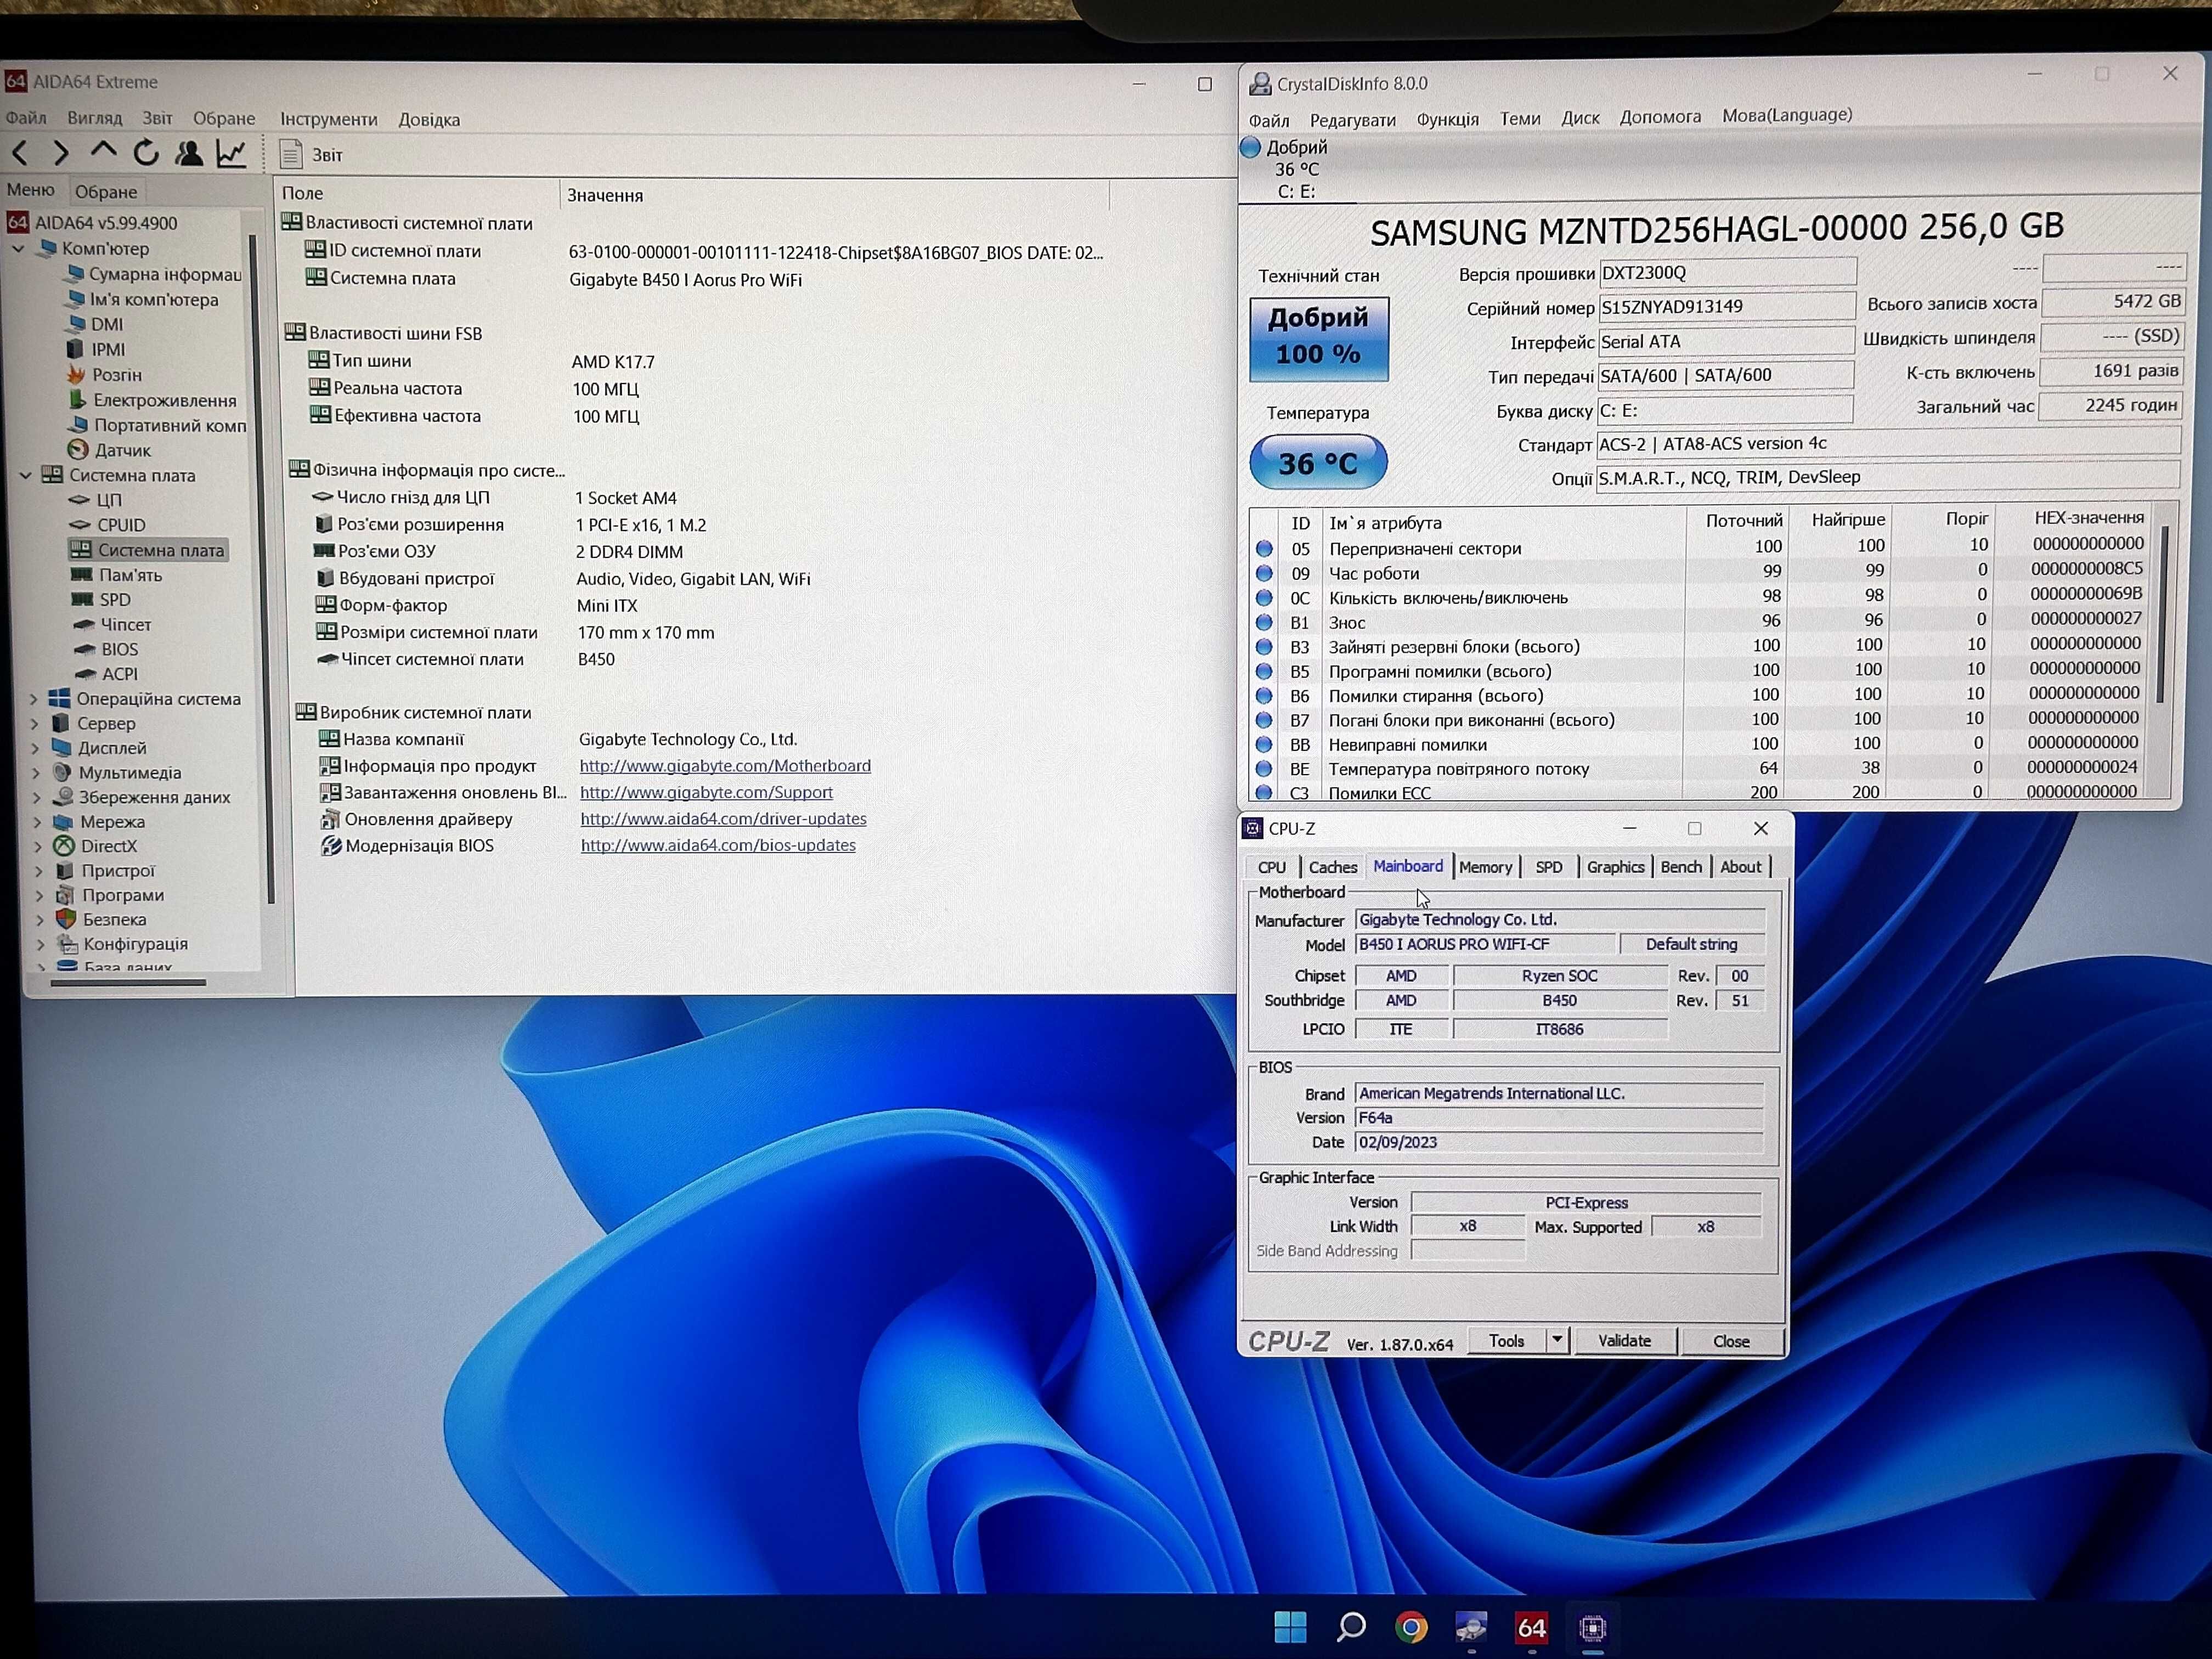Open the gigabyte.com/Support link
The height and width of the screenshot is (1659, 2212).
(706, 792)
